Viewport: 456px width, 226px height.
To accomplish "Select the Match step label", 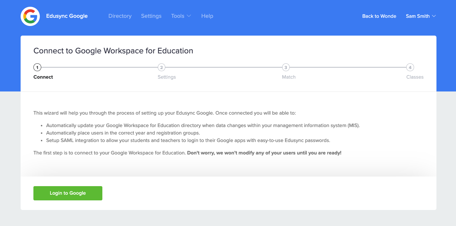I will (x=289, y=77).
